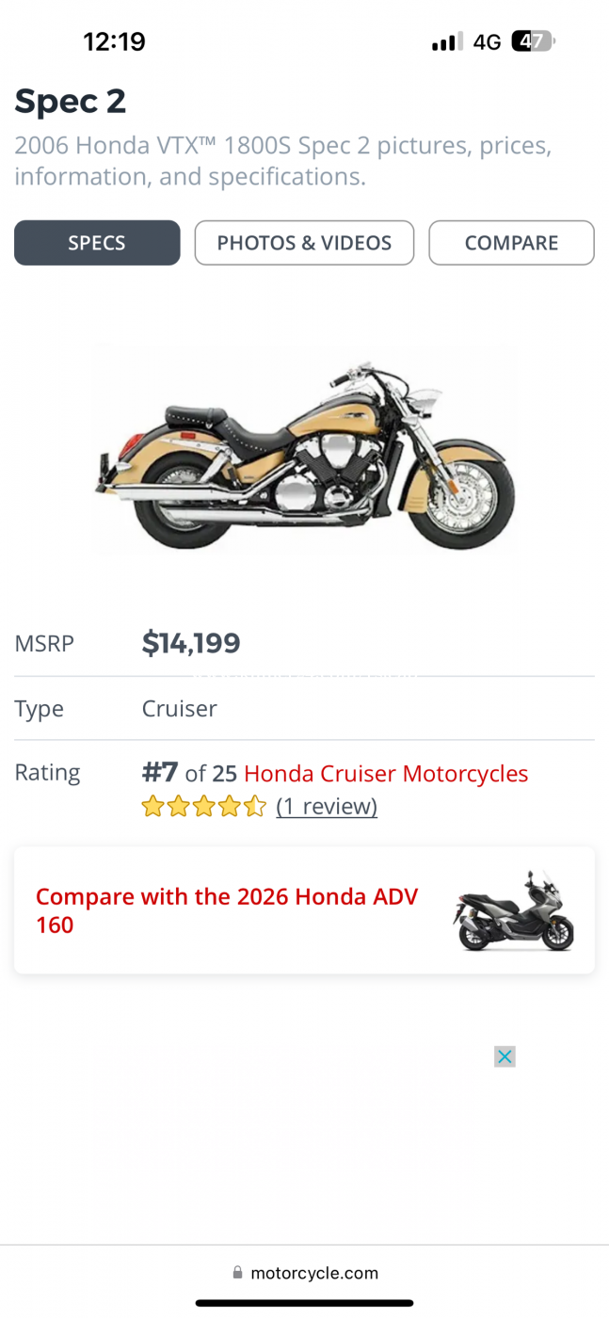Tap the battery indicator in status bar
609x1318 pixels.
pos(533,41)
